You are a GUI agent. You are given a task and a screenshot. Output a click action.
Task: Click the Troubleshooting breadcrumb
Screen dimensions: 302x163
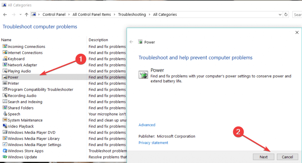(132, 14)
